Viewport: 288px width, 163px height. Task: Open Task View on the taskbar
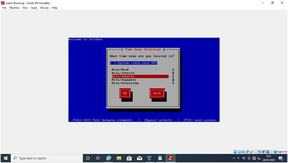pos(98,158)
